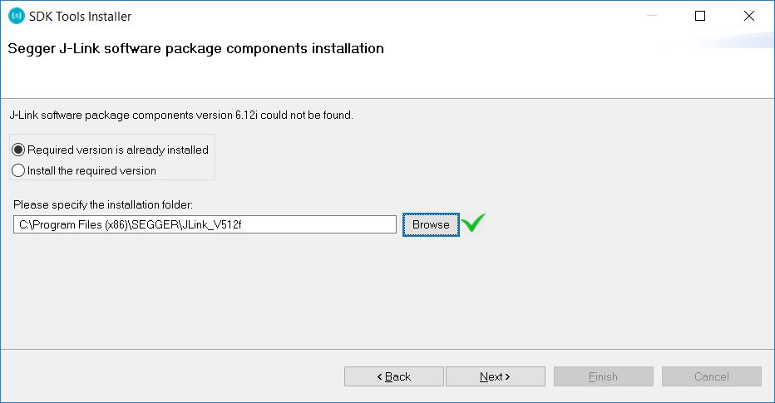Minimize the installer window

click(x=652, y=16)
